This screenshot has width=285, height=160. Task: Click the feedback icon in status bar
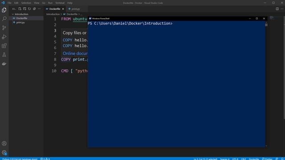[277, 159]
